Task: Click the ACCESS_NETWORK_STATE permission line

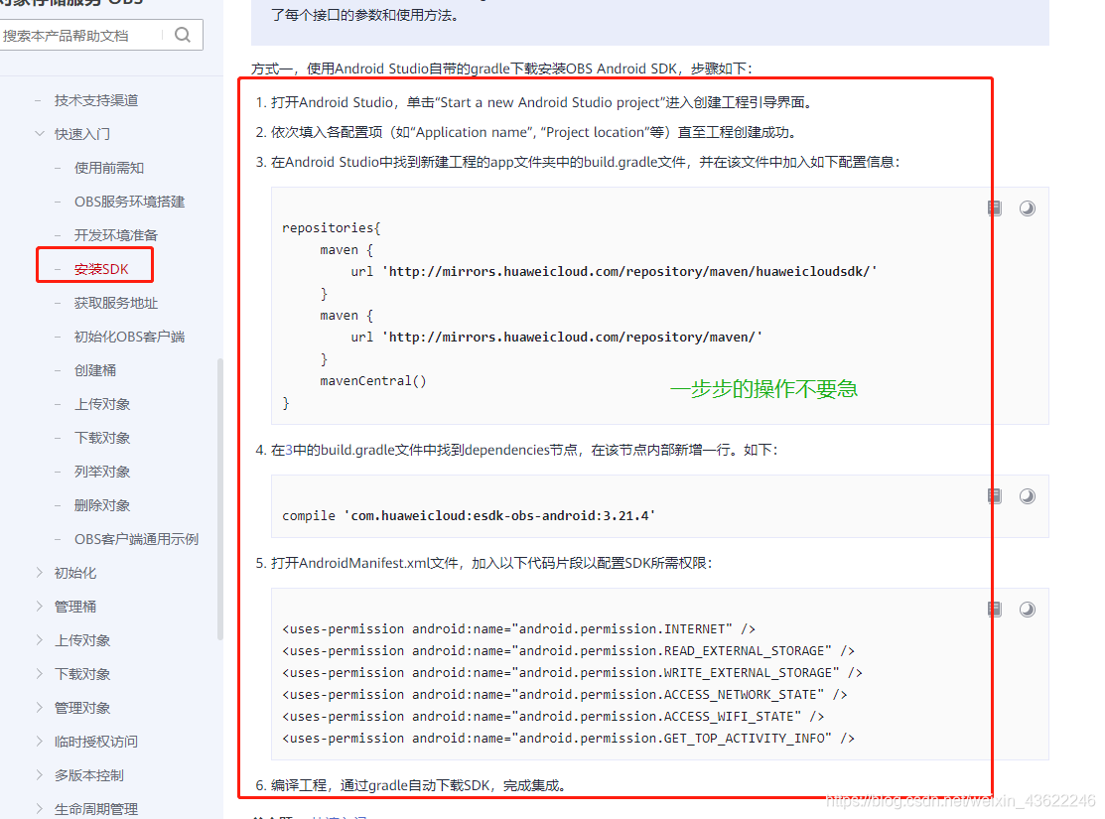Action: click(x=565, y=694)
